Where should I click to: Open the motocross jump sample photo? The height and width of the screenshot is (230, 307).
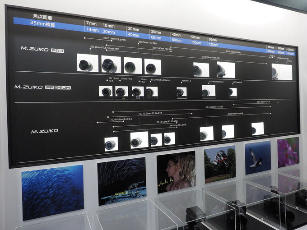pyautogui.click(x=220, y=164)
